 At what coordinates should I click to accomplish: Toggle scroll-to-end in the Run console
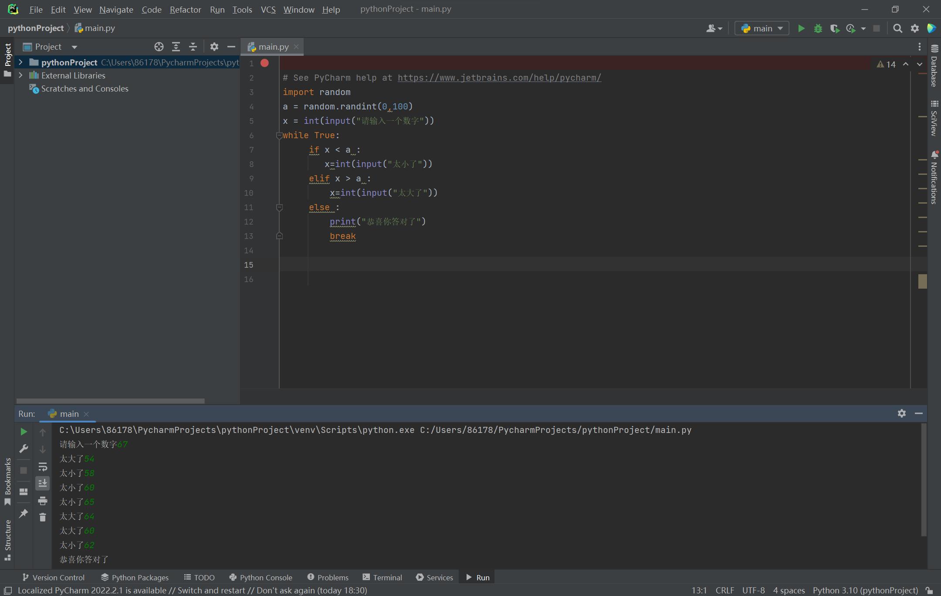pos(43,483)
